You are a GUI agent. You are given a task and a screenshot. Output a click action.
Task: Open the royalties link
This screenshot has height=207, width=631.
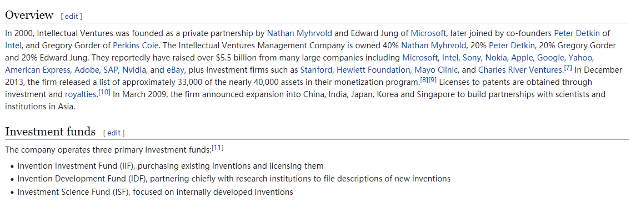point(81,95)
